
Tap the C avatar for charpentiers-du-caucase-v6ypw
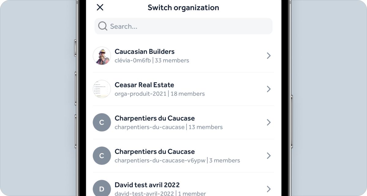[x=102, y=156]
